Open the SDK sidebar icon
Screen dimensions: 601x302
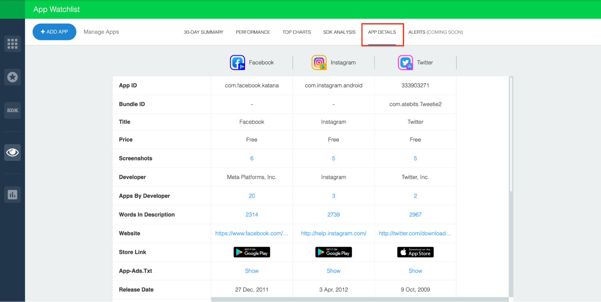pyautogui.click(x=12, y=110)
